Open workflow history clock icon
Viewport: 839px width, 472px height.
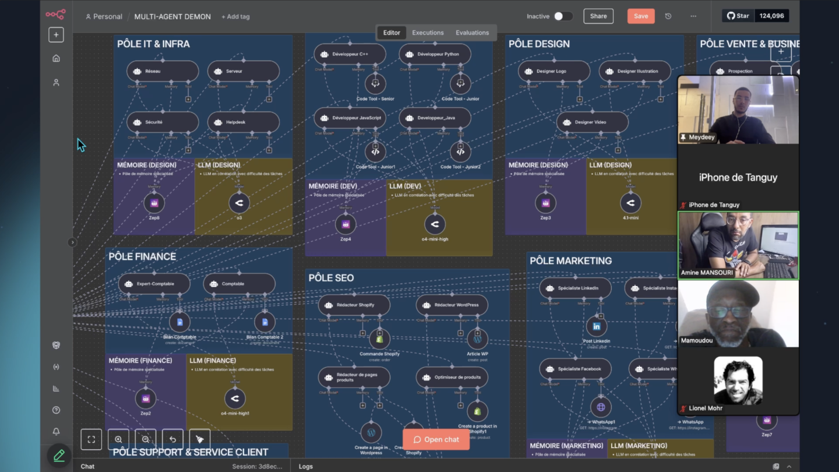[x=668, y=16]
